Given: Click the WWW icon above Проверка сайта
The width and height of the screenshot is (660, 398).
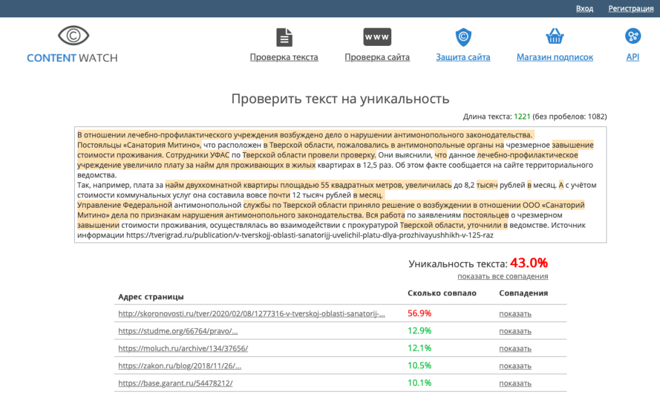Looking at the screenshot, I should (x=377, y=37).
